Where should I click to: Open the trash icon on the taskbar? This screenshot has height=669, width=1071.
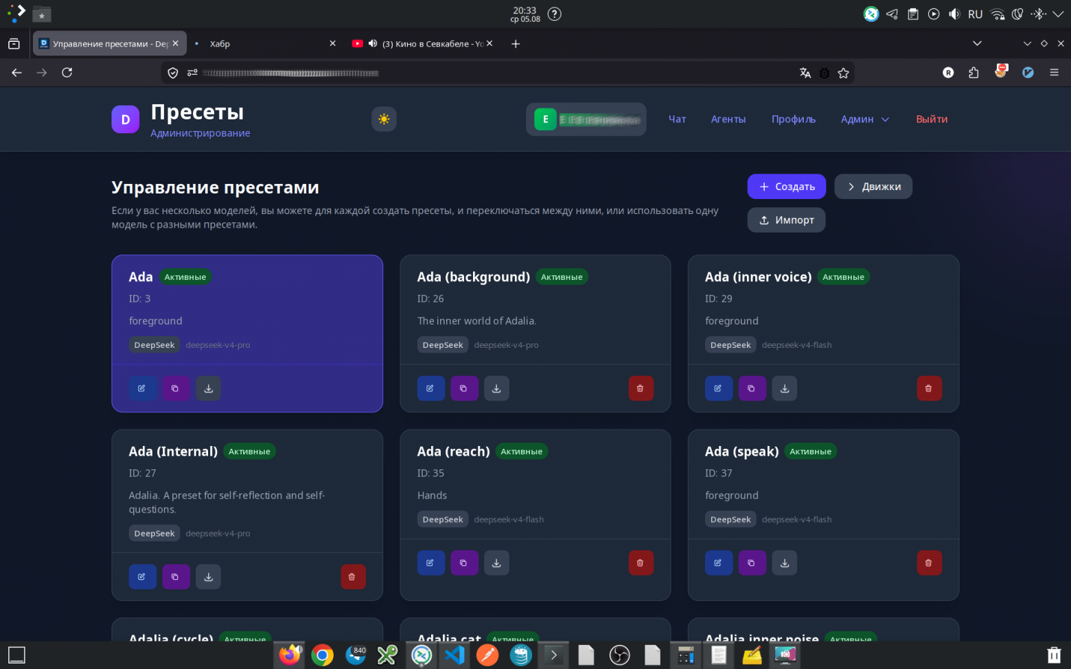1054,655
